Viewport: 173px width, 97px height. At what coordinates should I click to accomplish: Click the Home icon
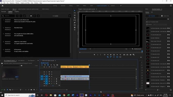coord(2,6)
